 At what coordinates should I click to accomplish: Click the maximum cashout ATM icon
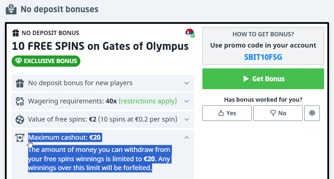pyautogui.click(x=20, y=138)
